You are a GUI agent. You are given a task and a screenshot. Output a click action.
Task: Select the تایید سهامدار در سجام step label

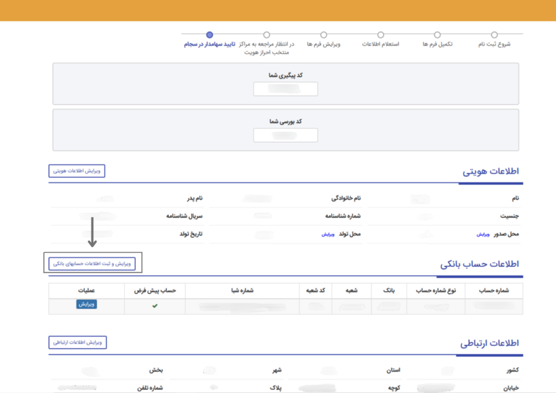coord(210,44)
